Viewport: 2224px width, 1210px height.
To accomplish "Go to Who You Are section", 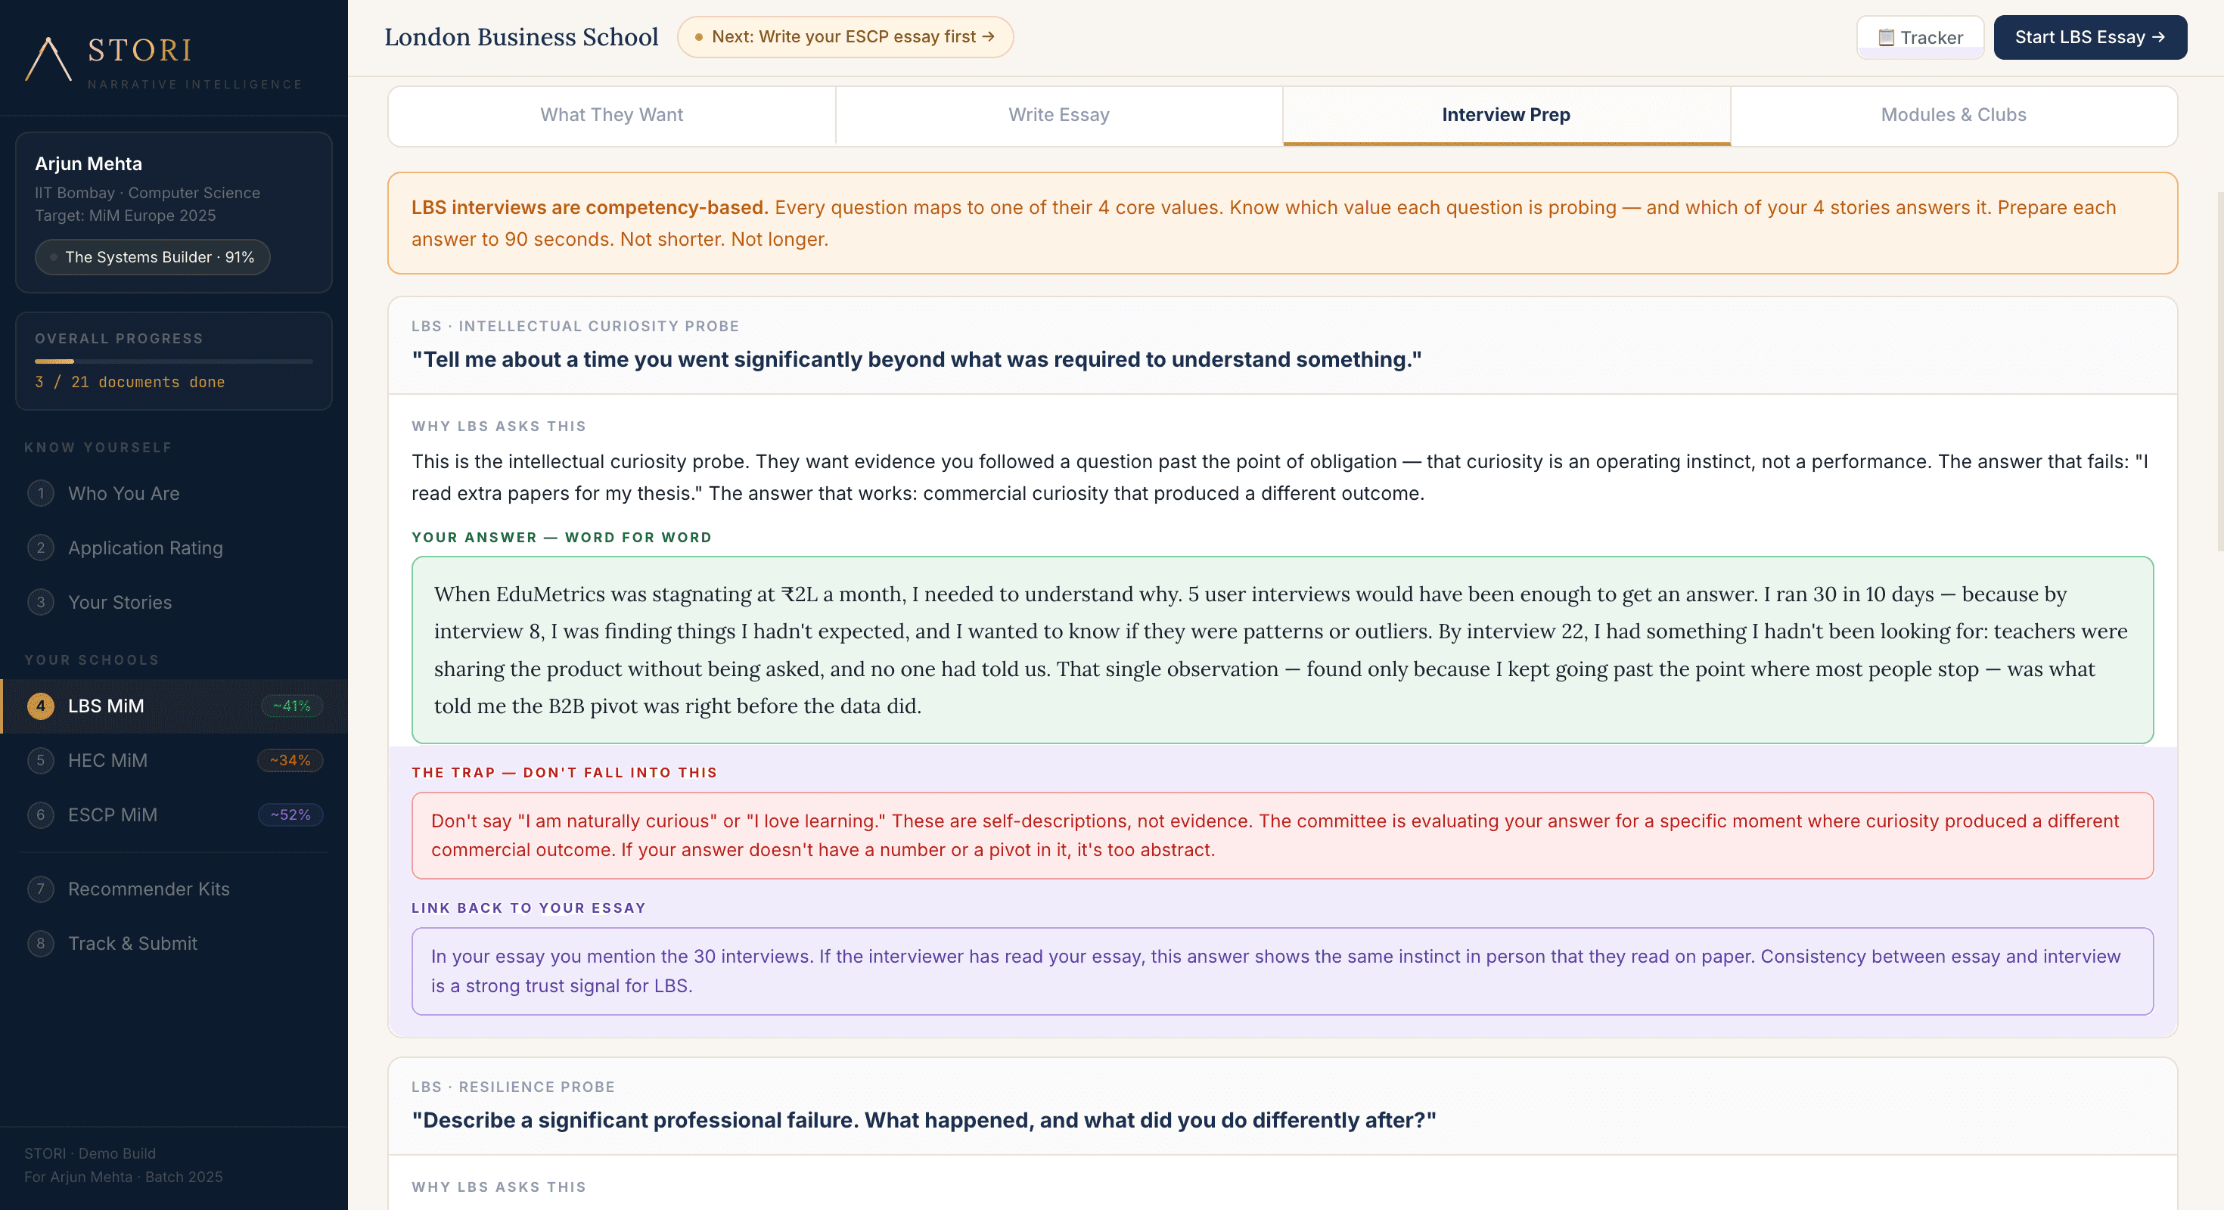I will click(x=173, y=494).
